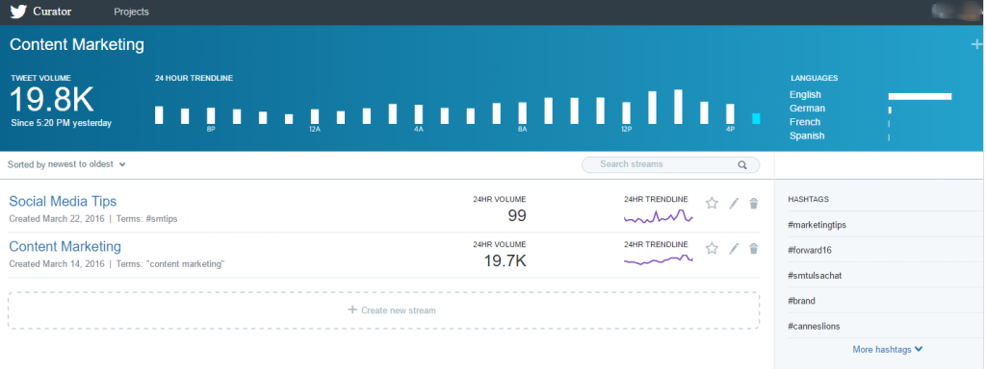Click the Curator brand name
Screen dimensions: 986x369
pos(52,12)
